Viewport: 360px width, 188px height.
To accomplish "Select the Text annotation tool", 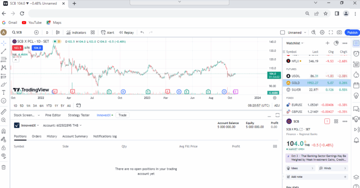I will click(3, 92).
